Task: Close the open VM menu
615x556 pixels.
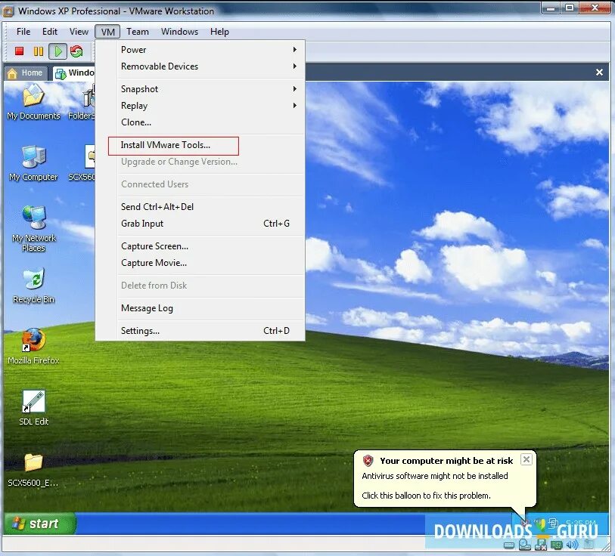Action: [x=107, y=32]
